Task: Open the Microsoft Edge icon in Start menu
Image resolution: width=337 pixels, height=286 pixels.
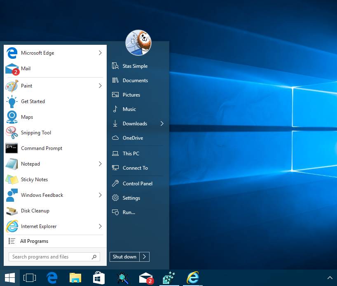Action: point(12,53)
